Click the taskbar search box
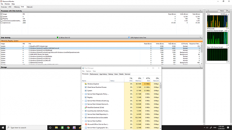Screen dimensions: 232x130 tap(27, 128)
